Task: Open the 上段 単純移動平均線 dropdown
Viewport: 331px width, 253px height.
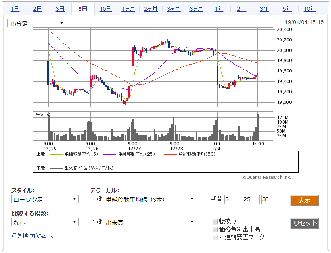Action: pyautogui.click(x=150, y=199)
